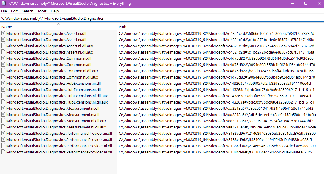
Task: Sort results by the Name column header
Action: (59, 27)
